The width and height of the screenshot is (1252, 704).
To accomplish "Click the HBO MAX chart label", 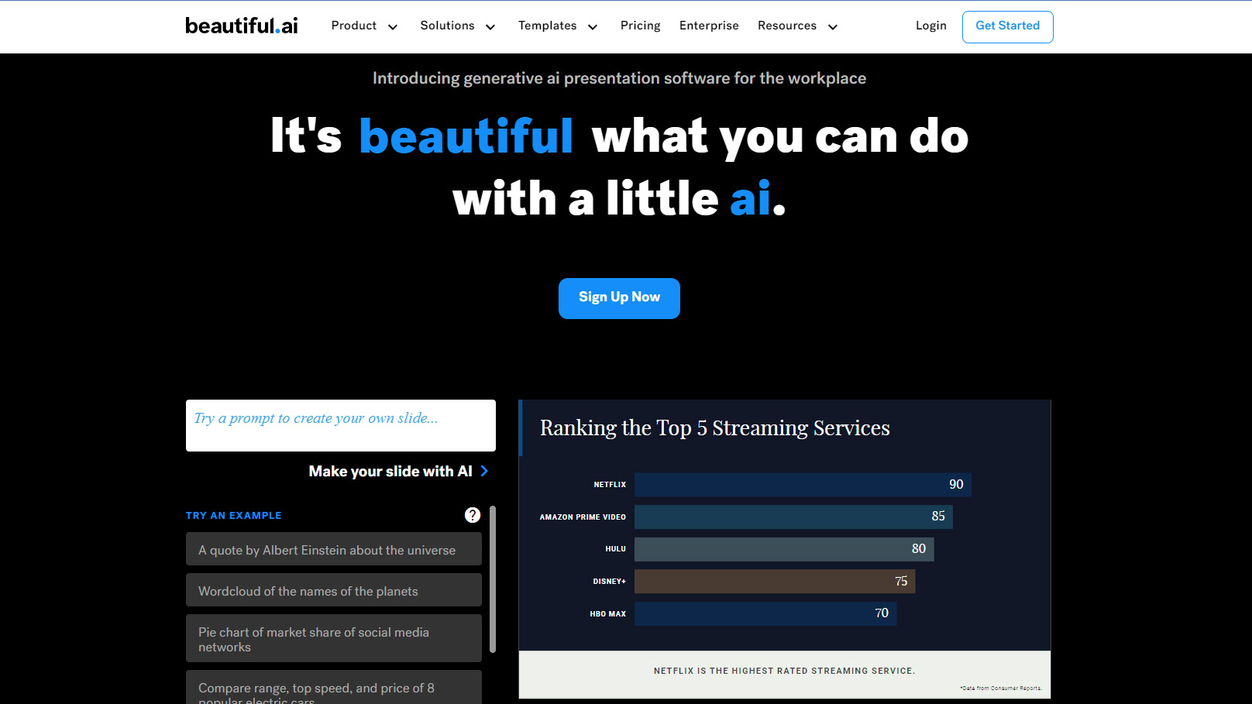I will click(608, 614).
